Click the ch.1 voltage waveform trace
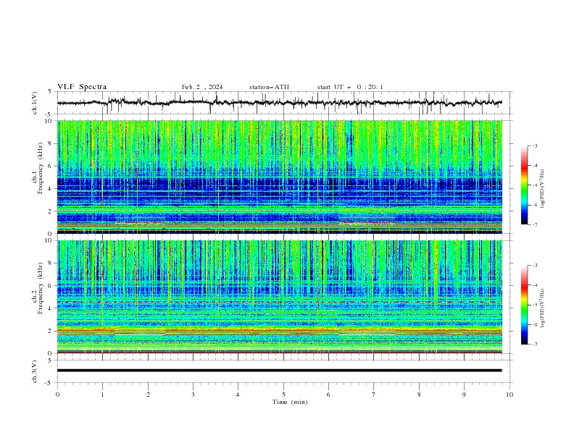Screen dimensions: 574x443 tap(279, 103)
